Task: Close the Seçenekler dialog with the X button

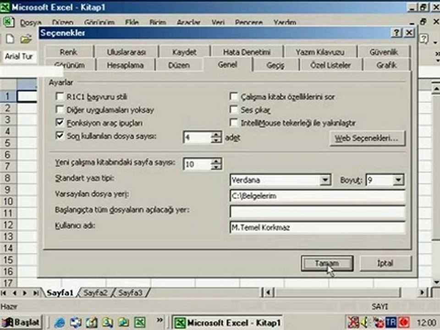Action: click(x=409, y=33)
